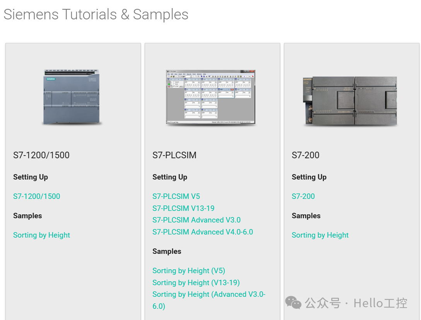Click Samples heading in S7-200 card
Screen dimensions: 421x320
(306, 216)
